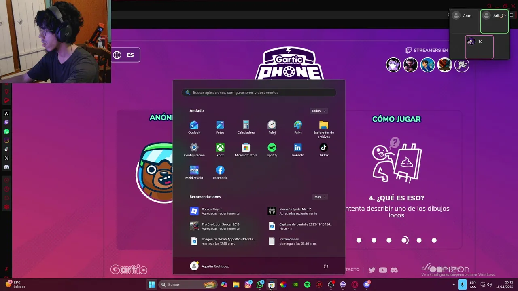Viewport: 518px width, 291px height.
Task: Open Copilot from the taskbar
Action: tap(224, 285)
